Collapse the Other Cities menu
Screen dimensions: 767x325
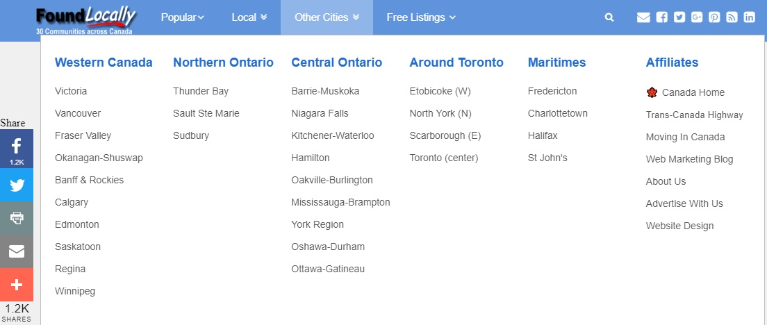tap(327, 17)
